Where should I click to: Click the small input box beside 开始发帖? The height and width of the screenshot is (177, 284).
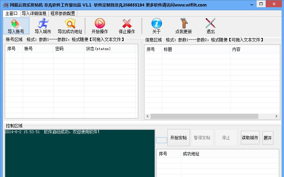(162, 140)
